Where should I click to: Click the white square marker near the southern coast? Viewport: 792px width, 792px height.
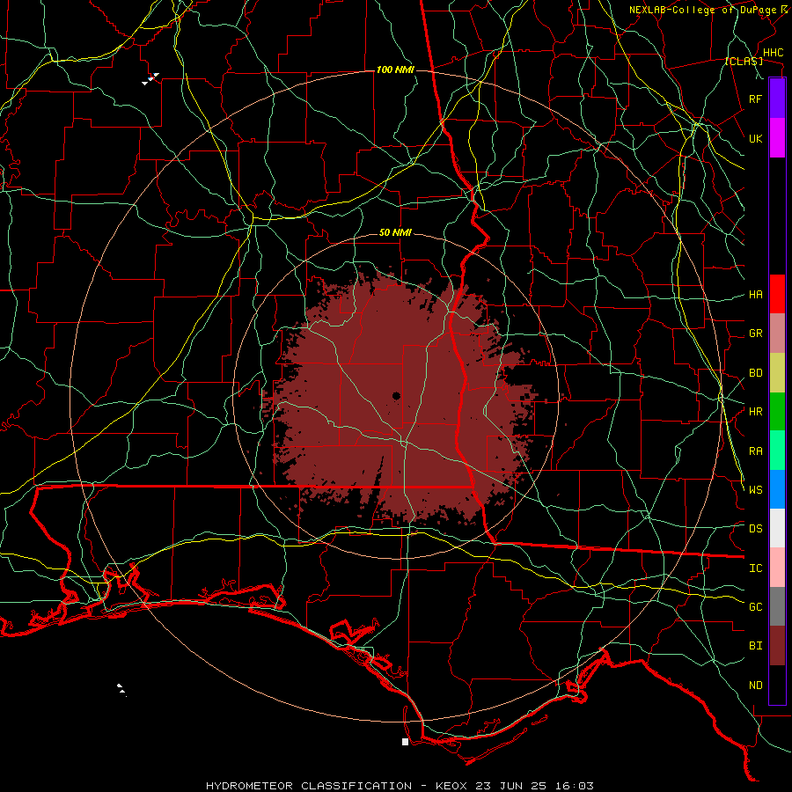click(405, 742)
